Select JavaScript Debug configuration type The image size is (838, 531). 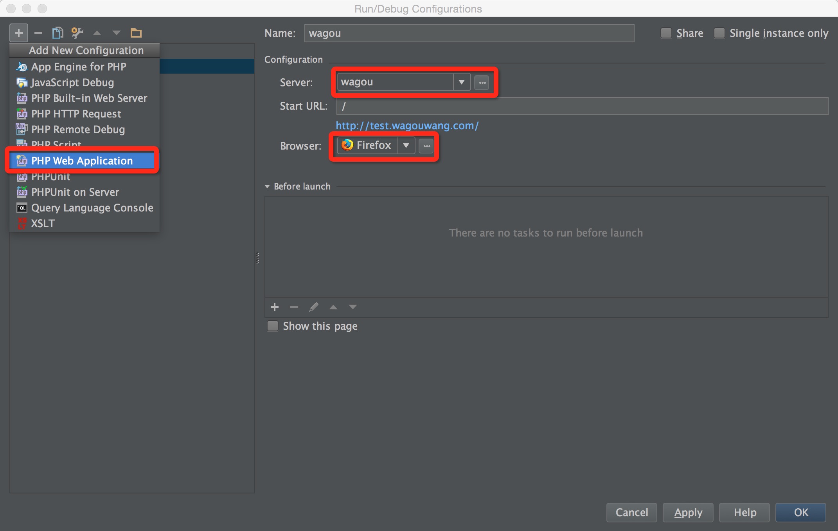pos(85,83)
